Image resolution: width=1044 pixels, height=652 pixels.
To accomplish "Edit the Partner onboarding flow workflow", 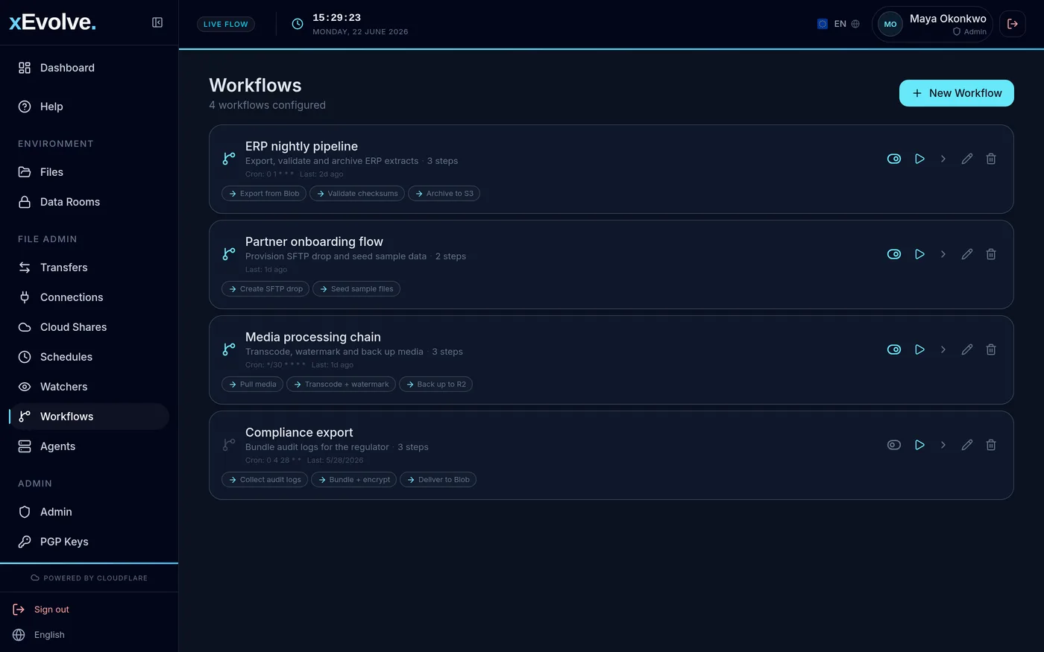I will tap(967, 254).
